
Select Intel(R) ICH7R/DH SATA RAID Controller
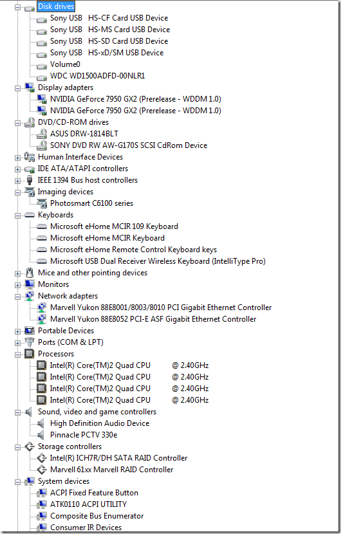(x=118, y=458)
